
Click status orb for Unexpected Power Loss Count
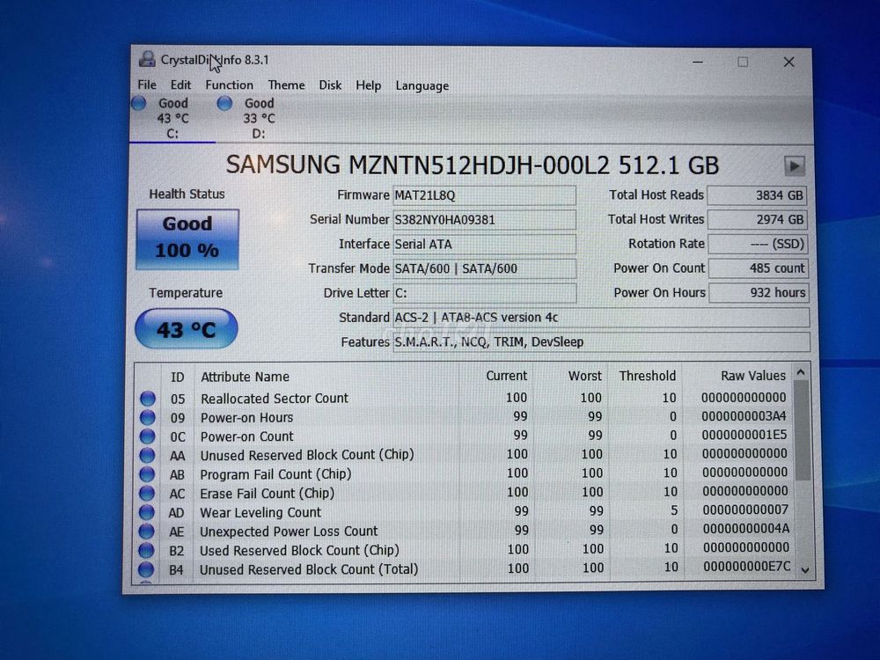(146, 531)
